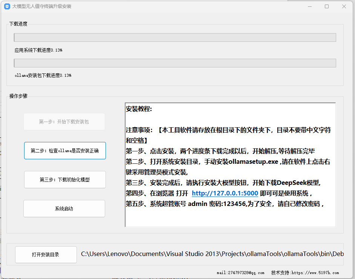Open the http://127.0.0.1:5000 link
355x279 pixels.
[225, 193]
